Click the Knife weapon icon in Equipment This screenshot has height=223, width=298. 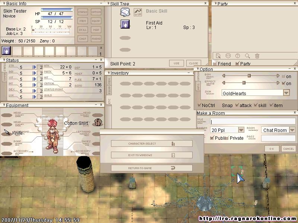click(x=7, y=132)
